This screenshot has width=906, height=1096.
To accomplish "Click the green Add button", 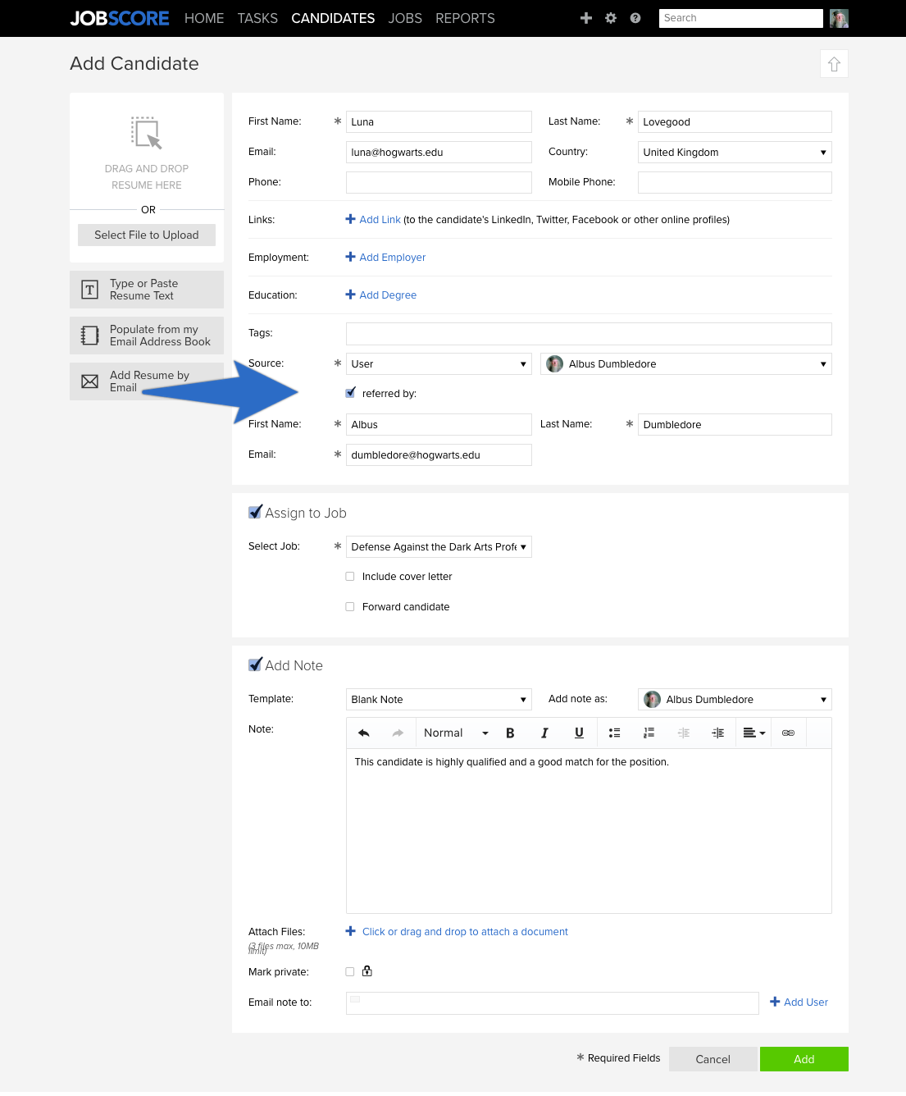I will click(x=804, y=1059).
